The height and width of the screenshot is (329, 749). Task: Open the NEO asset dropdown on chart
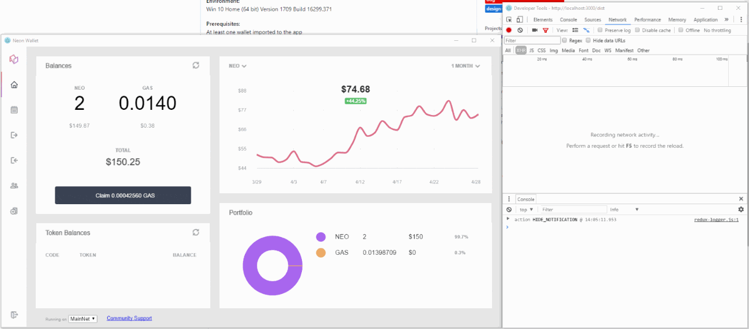point(237,66)
